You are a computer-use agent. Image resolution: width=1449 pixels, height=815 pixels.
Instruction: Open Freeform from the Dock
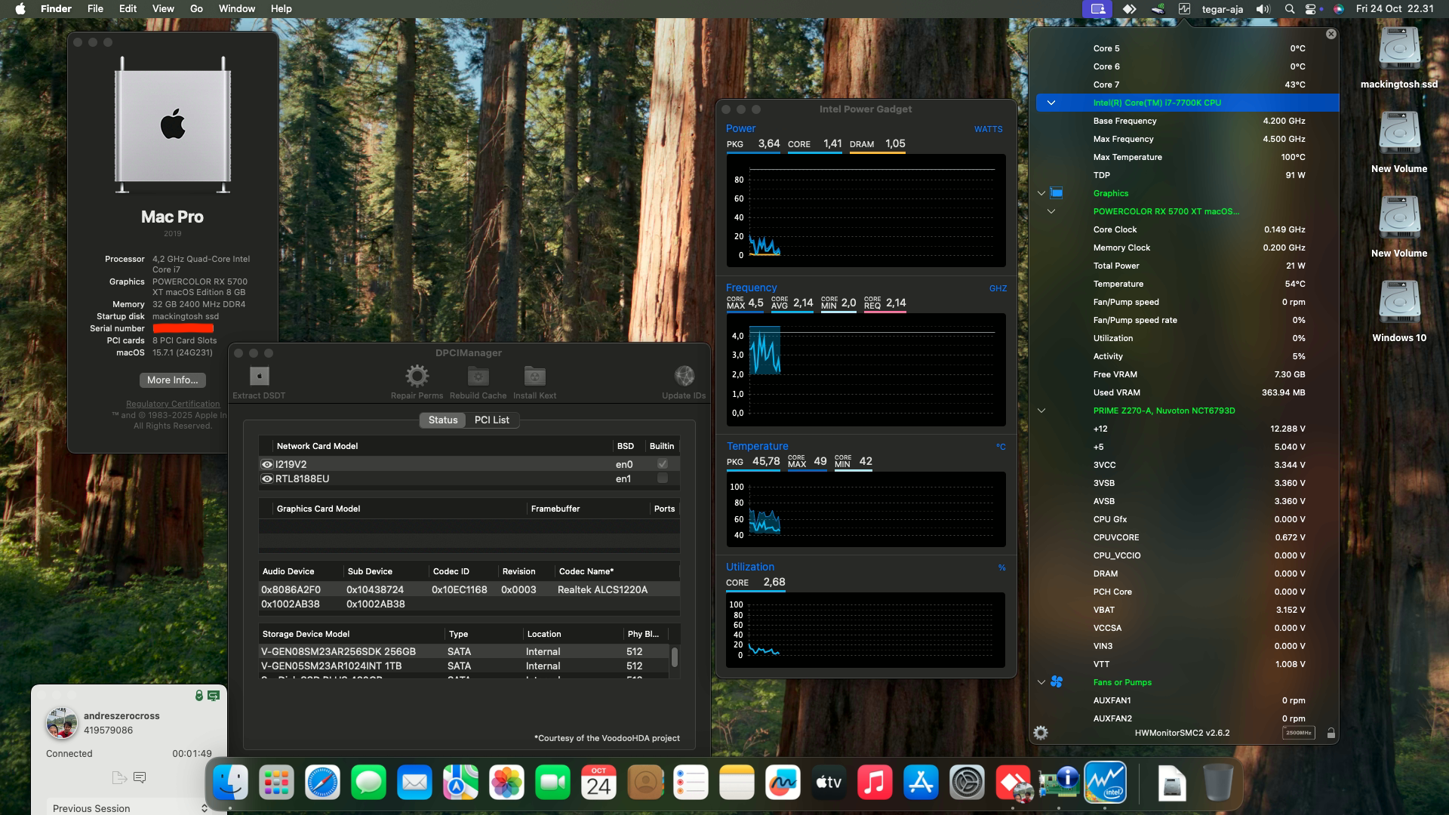coord(783,783)
